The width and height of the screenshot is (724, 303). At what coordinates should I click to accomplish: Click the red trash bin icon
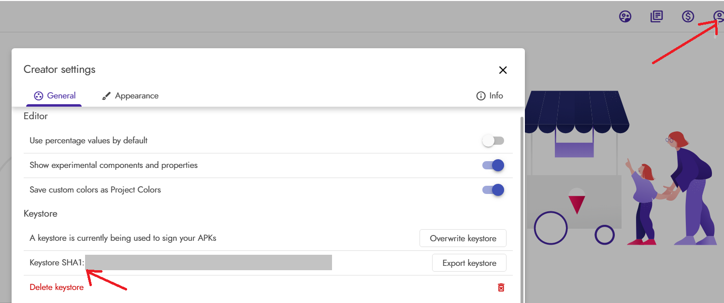[501, 288]
